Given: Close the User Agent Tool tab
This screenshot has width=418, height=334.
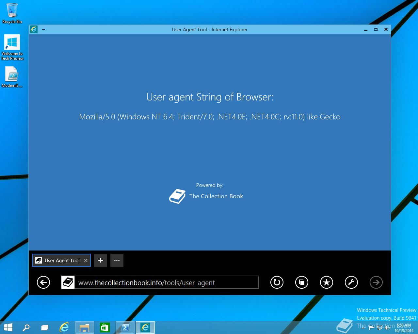Looking at the screenshot, I should point(86,260).
